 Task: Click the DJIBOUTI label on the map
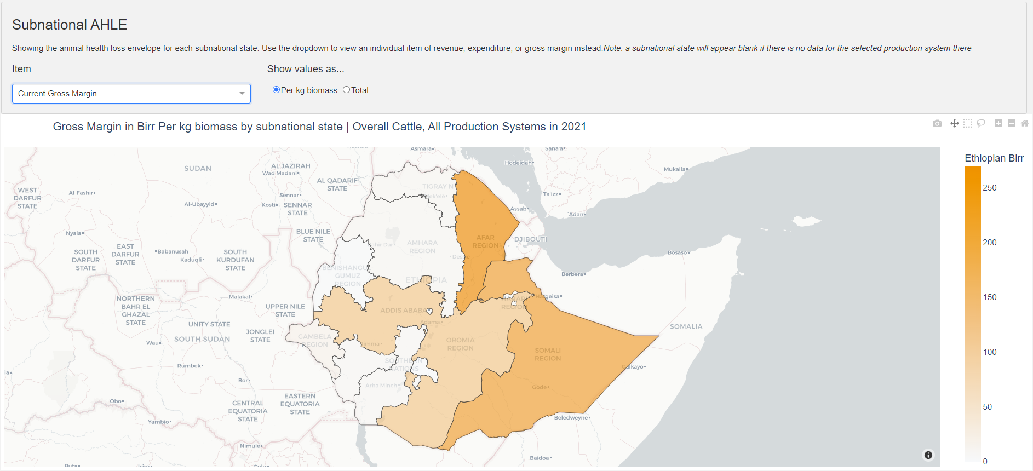coord(530,239)
